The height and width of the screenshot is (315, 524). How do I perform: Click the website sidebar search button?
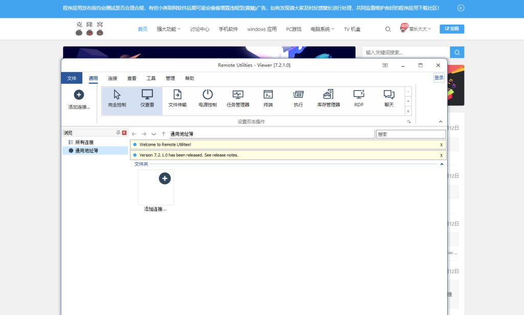pyautogui.click(x=457, y=53)
